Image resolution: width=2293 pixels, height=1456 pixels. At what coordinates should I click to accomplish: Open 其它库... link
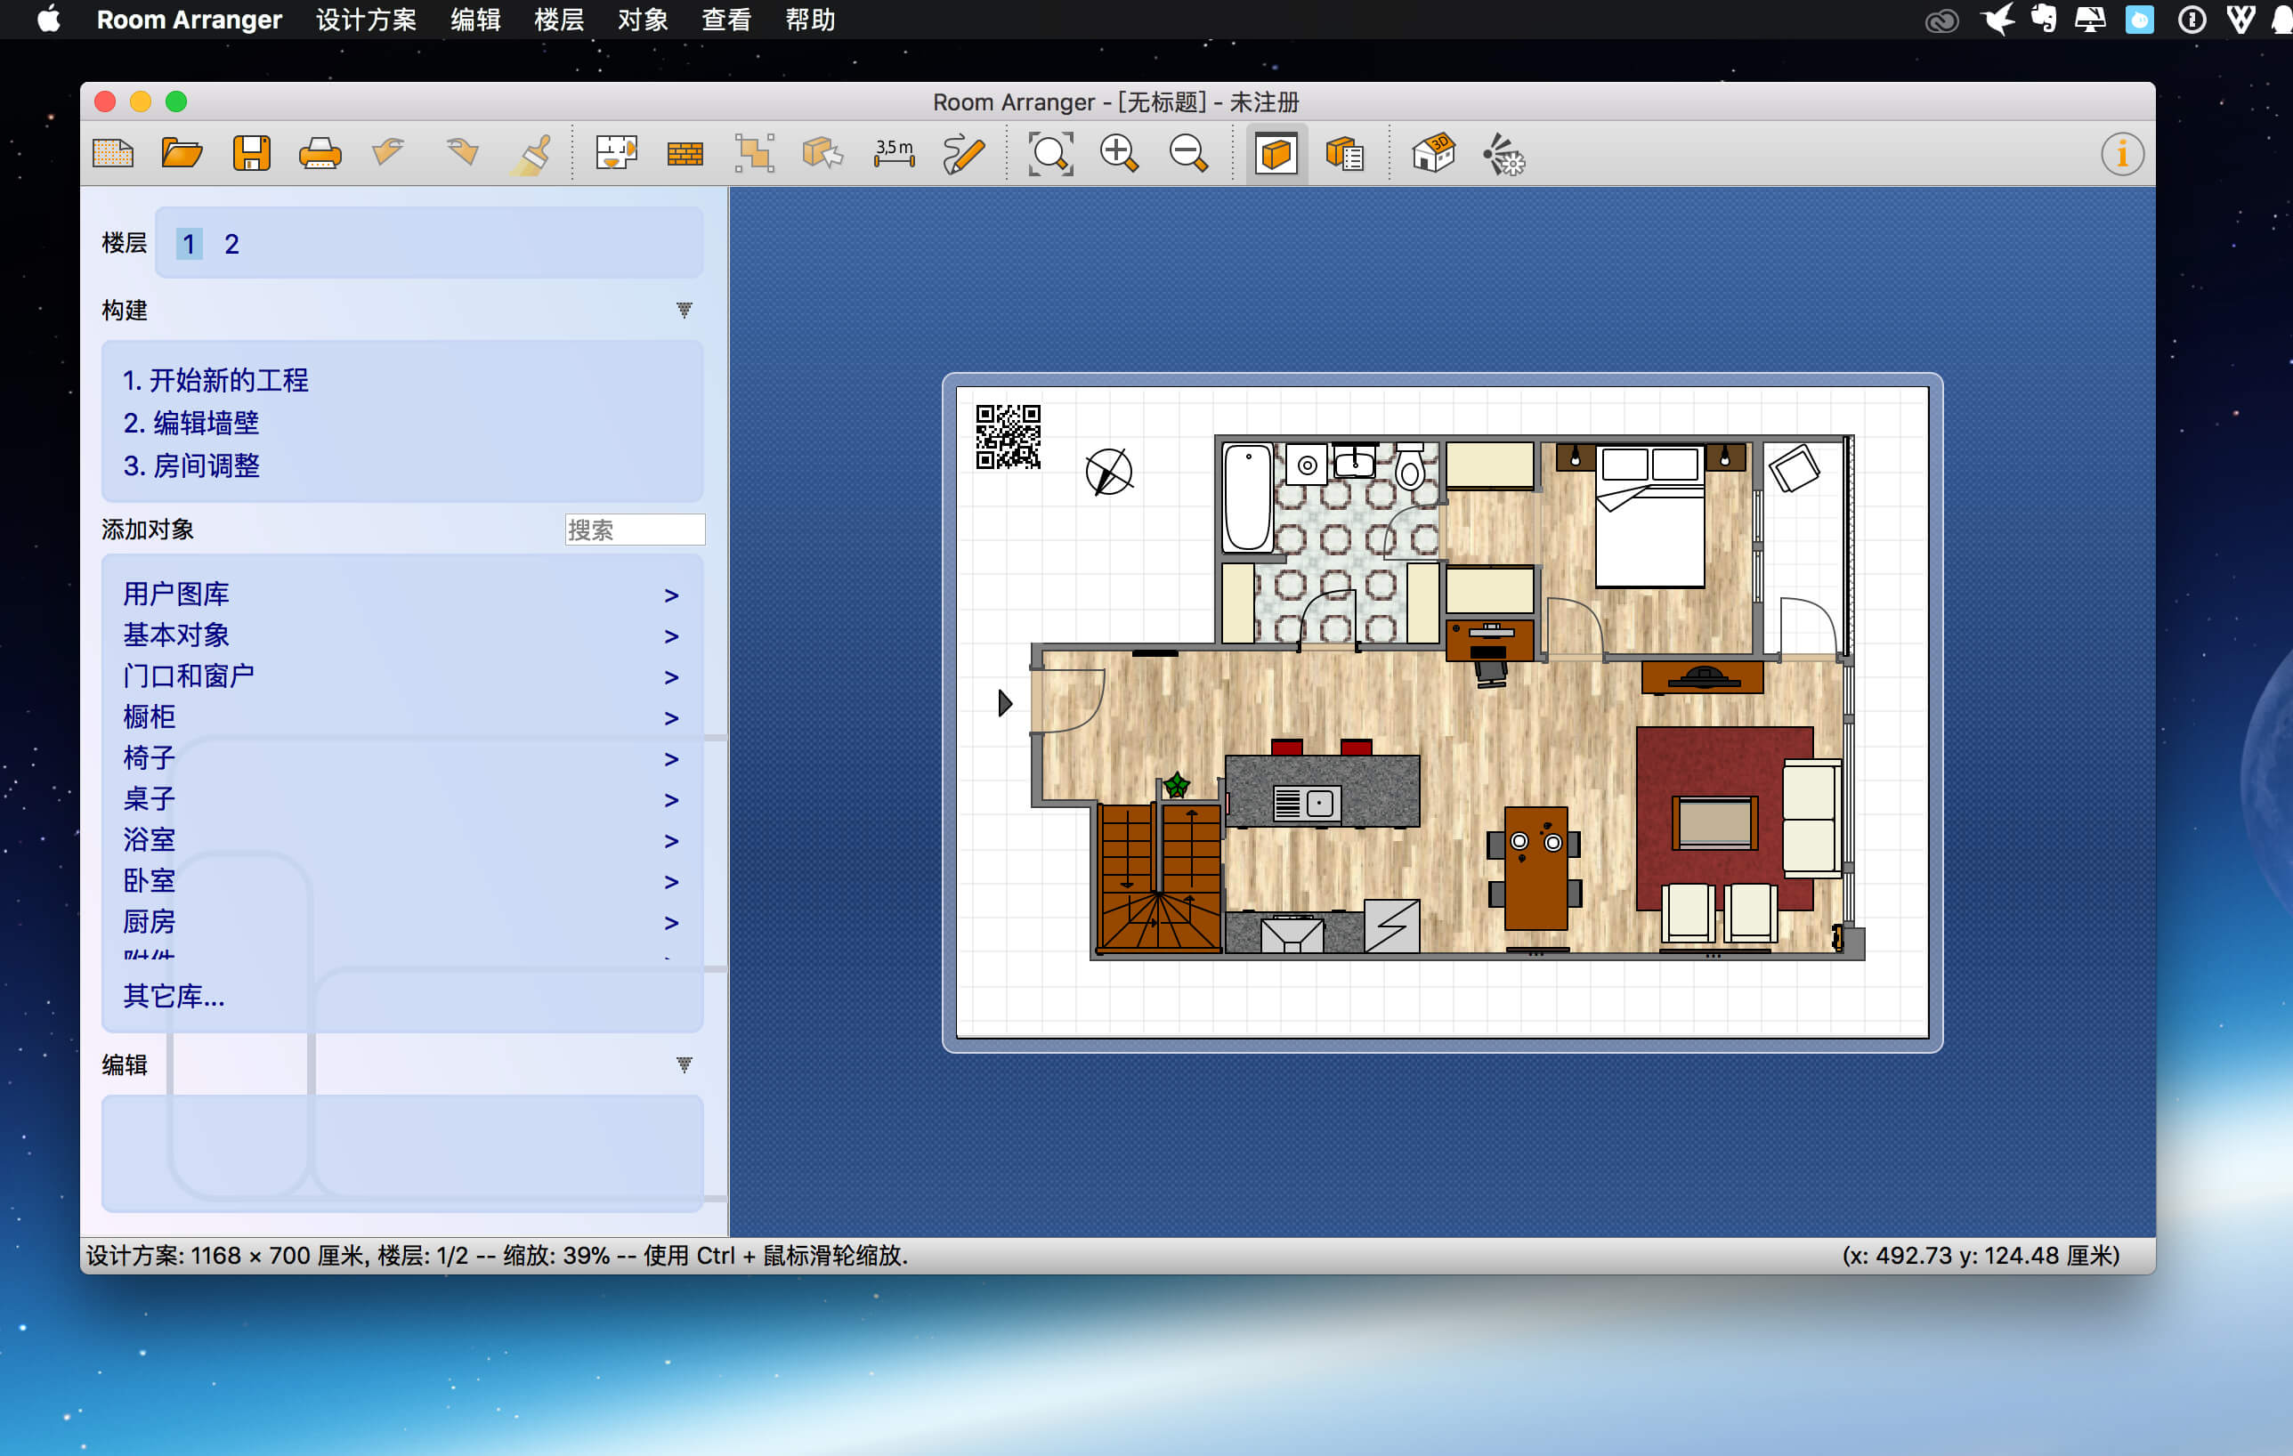174,996
